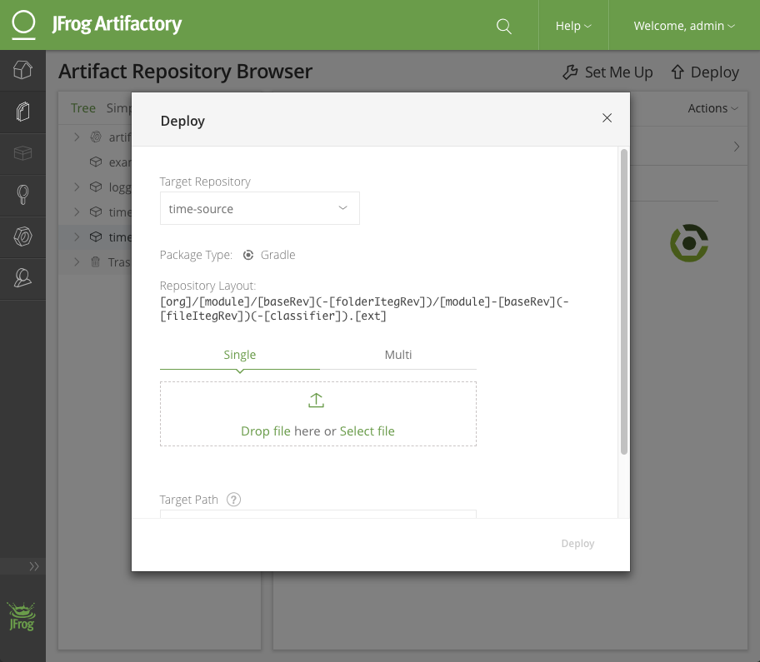Click Deploy in the page header
Image resolution: width=760 pixels, height=662 pixels.
coord(705,72)
